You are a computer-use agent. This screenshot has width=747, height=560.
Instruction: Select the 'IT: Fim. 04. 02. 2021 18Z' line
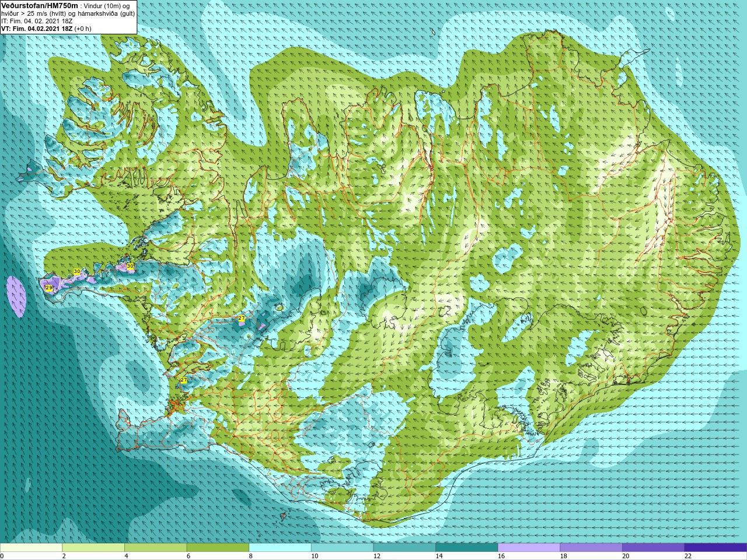(37, 21)
